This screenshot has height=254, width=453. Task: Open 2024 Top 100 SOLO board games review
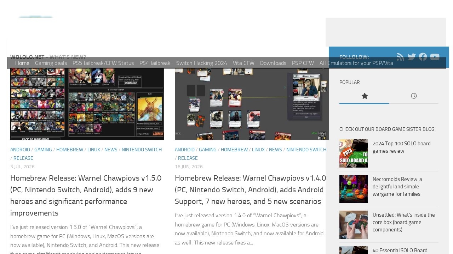pos(402,147)
